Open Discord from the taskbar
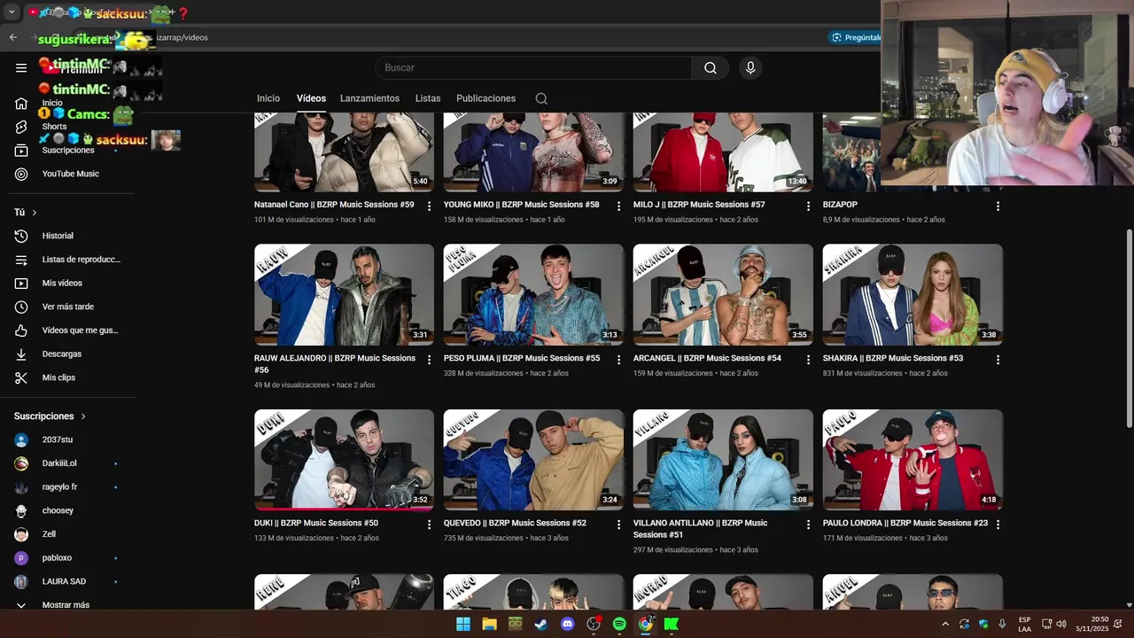 pyautogui.click(x=568, y=624)
